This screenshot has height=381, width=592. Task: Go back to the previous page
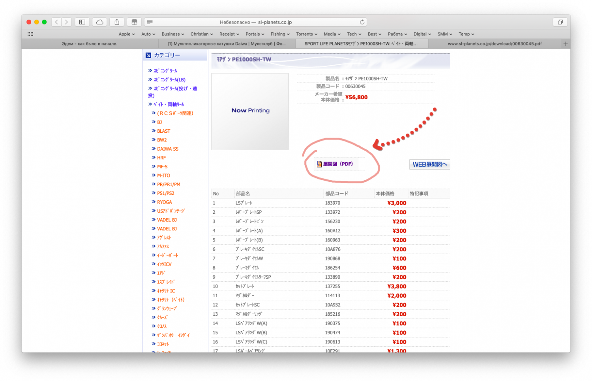[x=56, y=22]
